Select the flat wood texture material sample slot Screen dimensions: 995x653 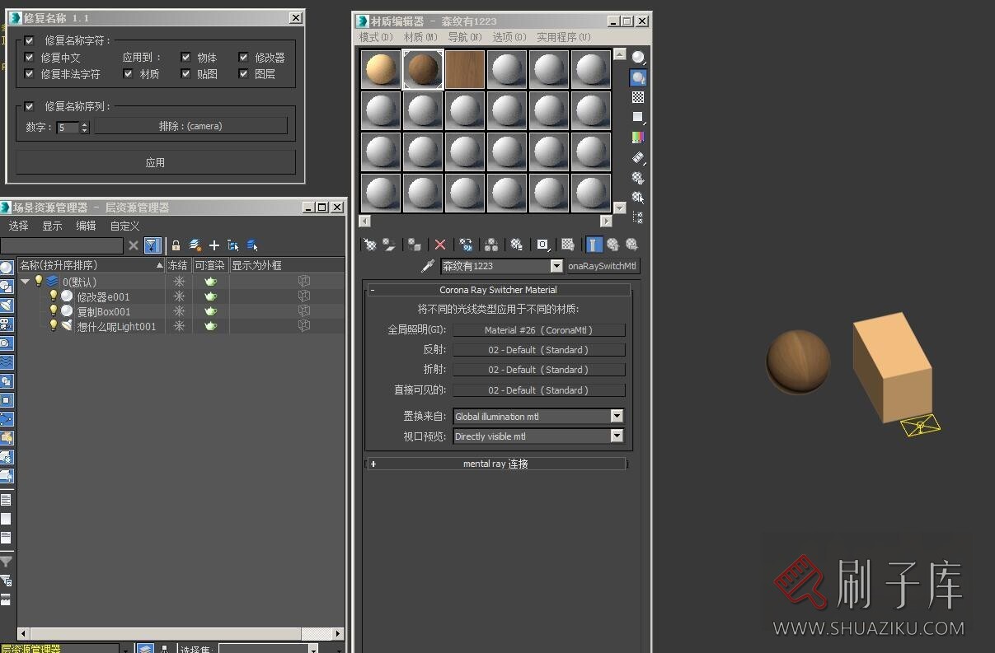465,69
